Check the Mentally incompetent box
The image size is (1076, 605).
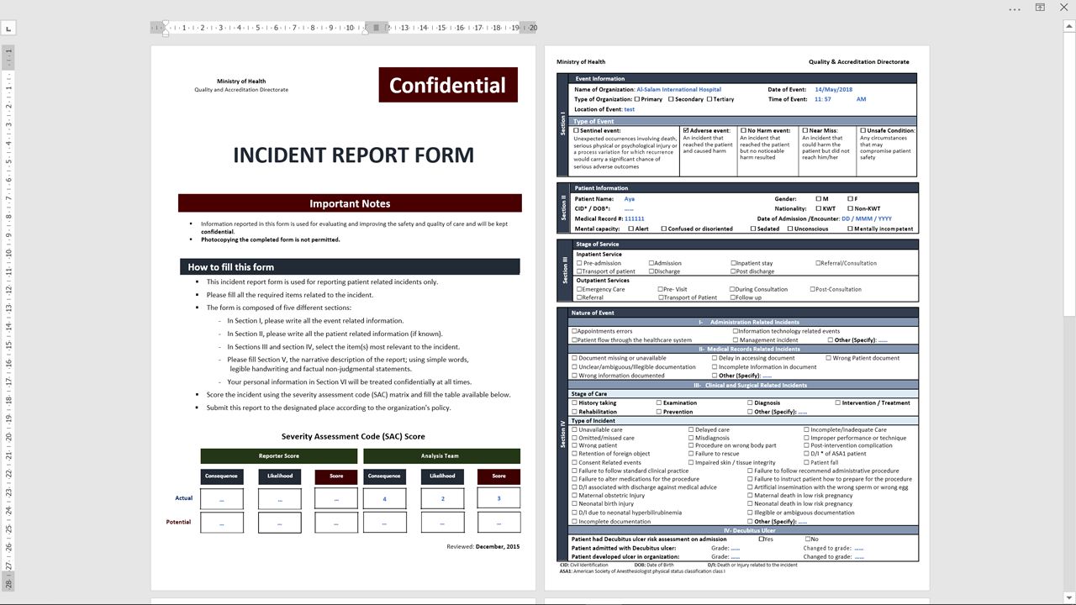point(851,229)
